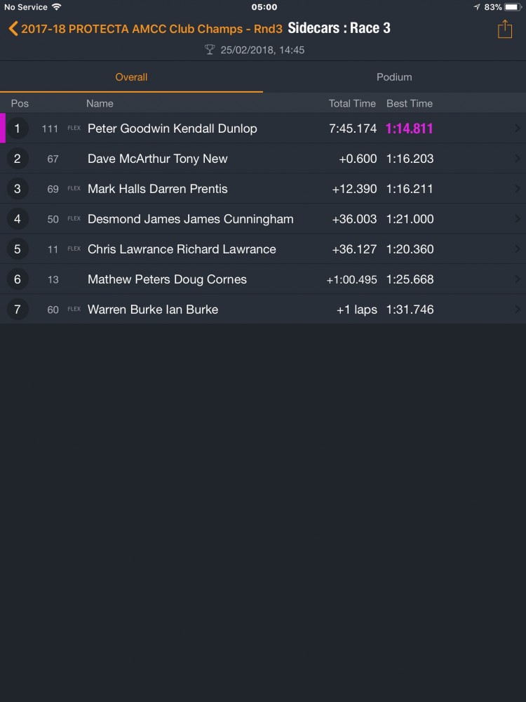Tap the position 1 circle badge
The width and height of the screenshot is (526, 702).
tap(18, 128)
